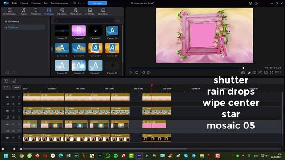Open the timeline edit pen tool
The height and width of the screenshot is (160, 285).
pyautogui.click(x=14, y=81)
